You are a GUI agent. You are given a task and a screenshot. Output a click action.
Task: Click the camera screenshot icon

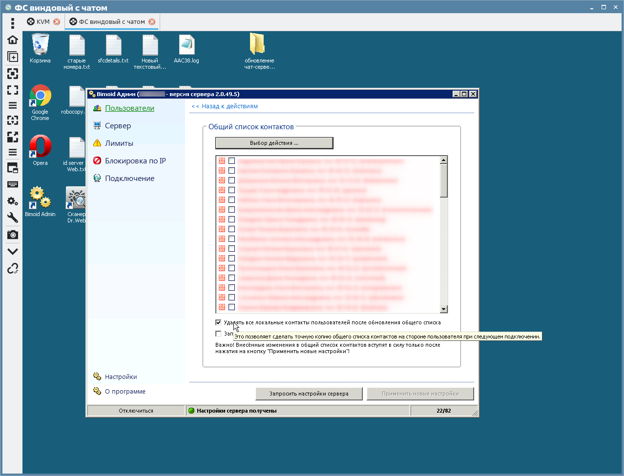click(x=13, y=235)
